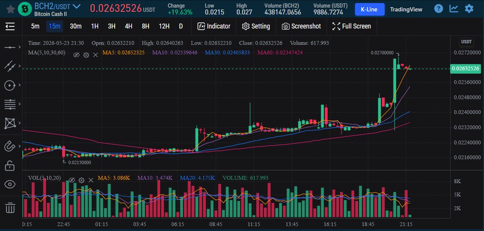Add BCH2/USDT to favorites with the star
The height and width of the screenshot is (231, 484).
pyautogui.click(x=10, y=8)
